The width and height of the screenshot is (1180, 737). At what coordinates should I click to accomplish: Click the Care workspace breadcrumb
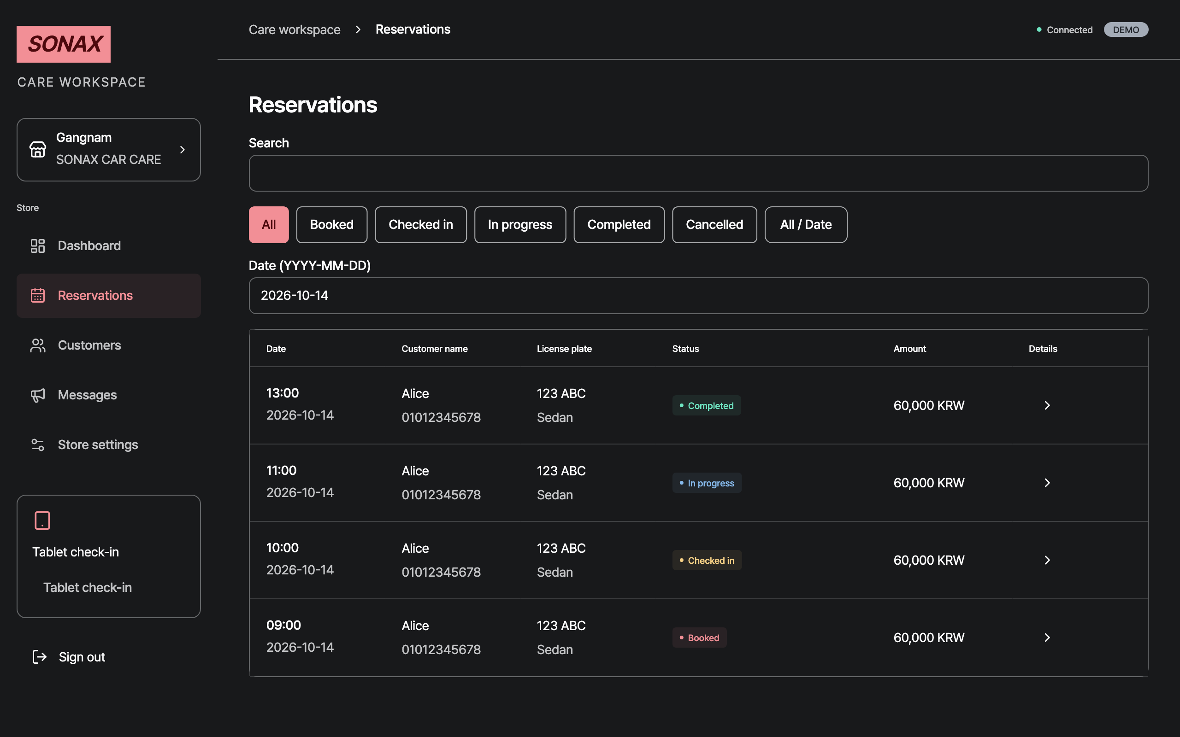tap(295, 30)
